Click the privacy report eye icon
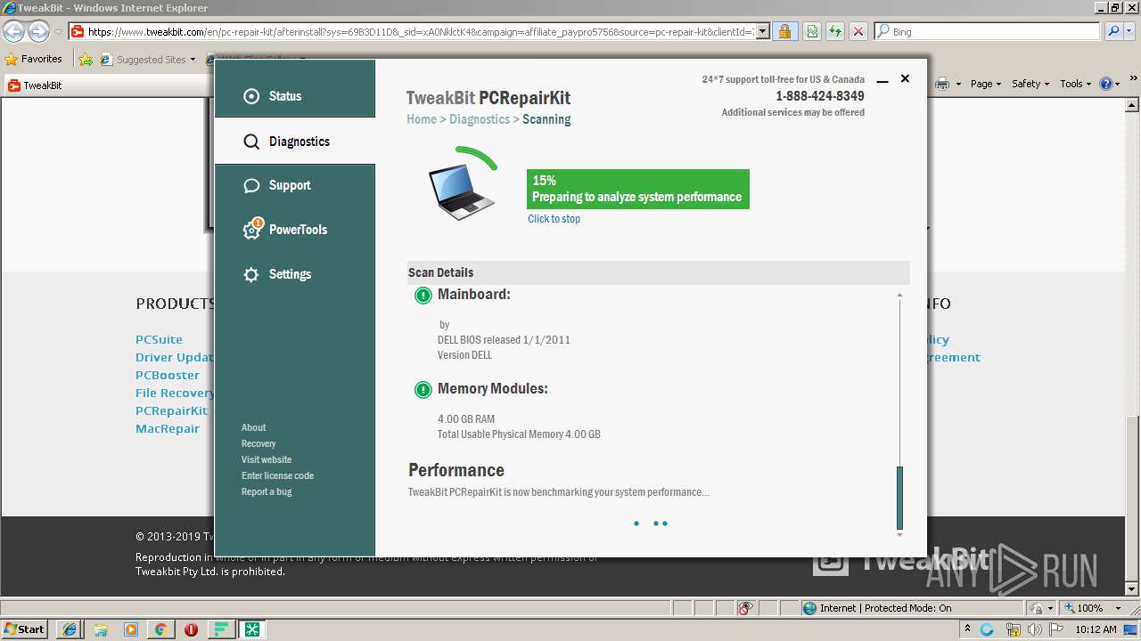This screenshot has height=641, width=1141. [x=747, y=608]
